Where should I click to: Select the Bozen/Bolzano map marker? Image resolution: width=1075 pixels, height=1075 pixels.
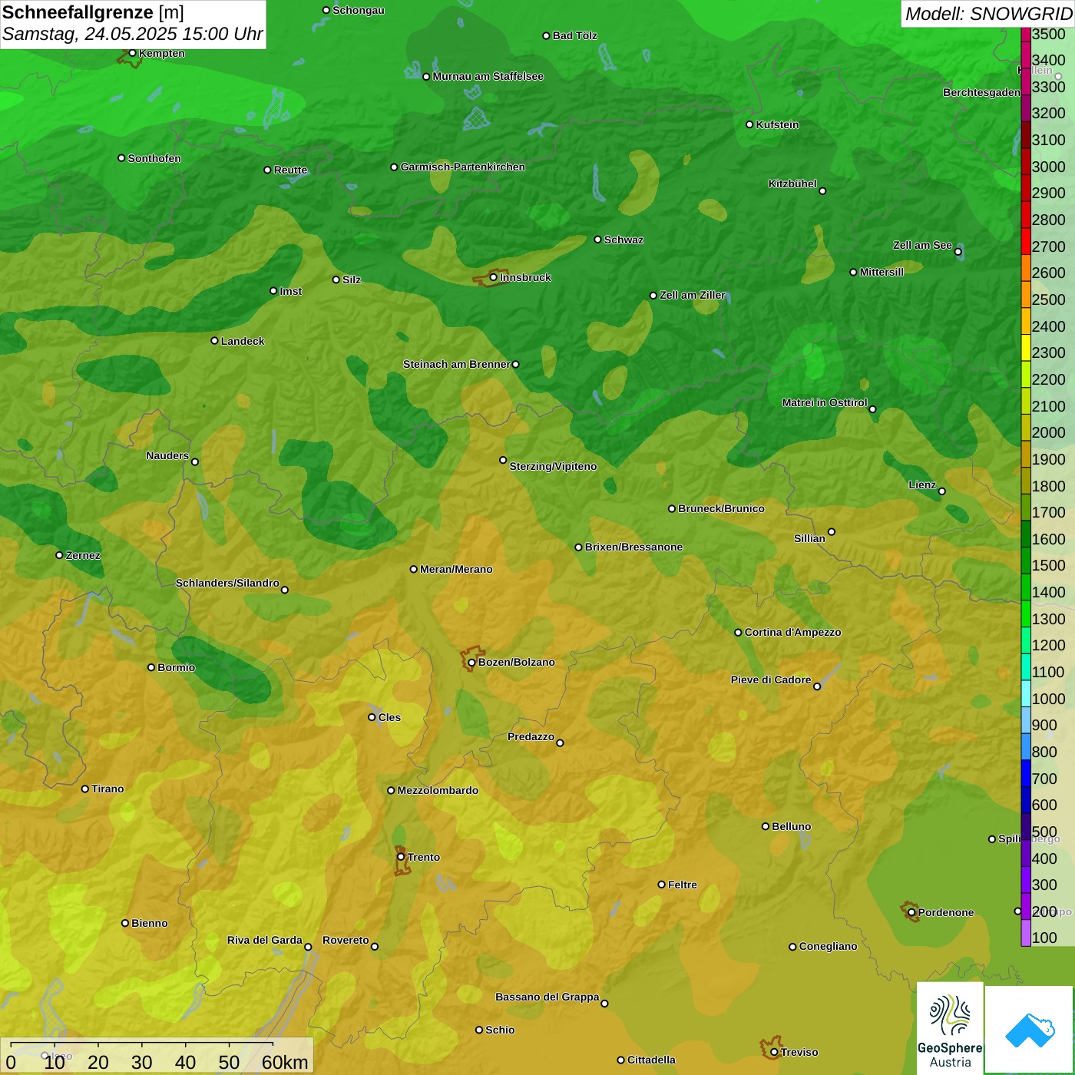pos(471,662)
